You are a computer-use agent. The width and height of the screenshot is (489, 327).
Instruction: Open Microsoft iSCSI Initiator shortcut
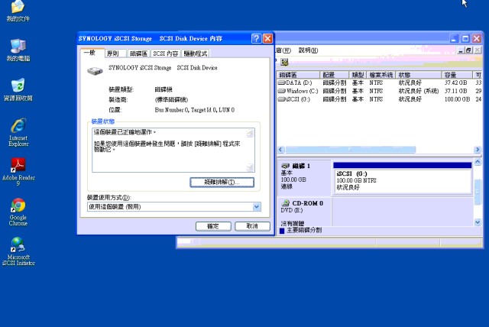coord(18,251)
